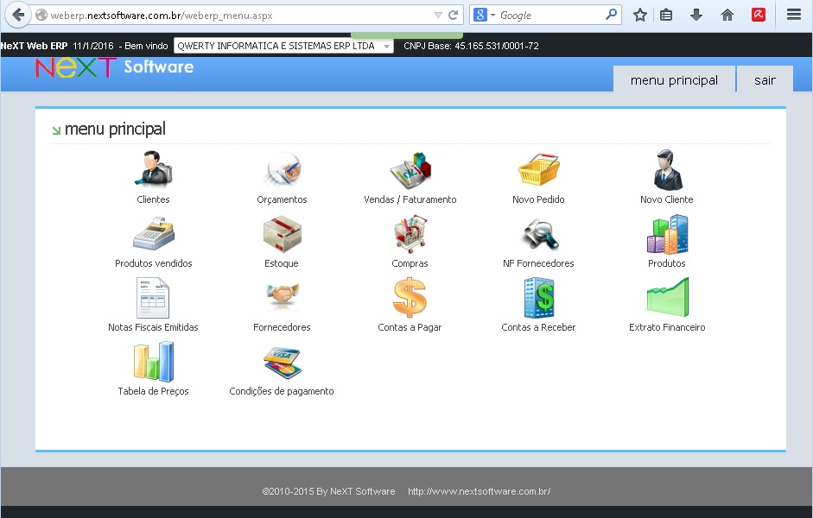Viewport: 813px width, 518px height.
Task: Click the CNPJ Base number text
Action: pyautogui.click(x=471, y=46)
